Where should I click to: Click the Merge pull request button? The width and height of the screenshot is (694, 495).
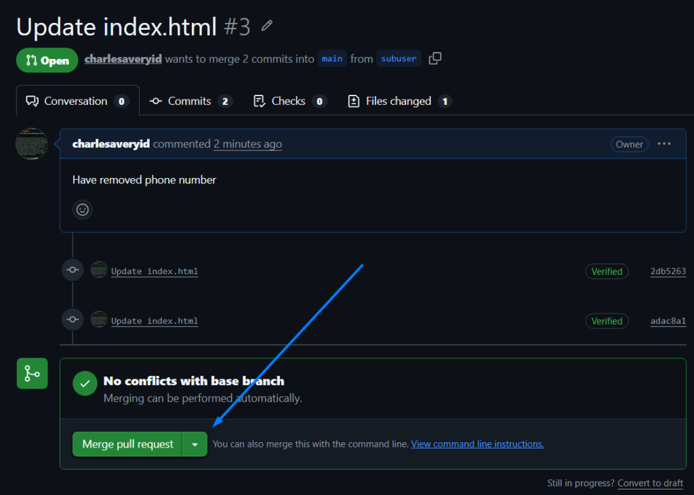coord(127,444)
